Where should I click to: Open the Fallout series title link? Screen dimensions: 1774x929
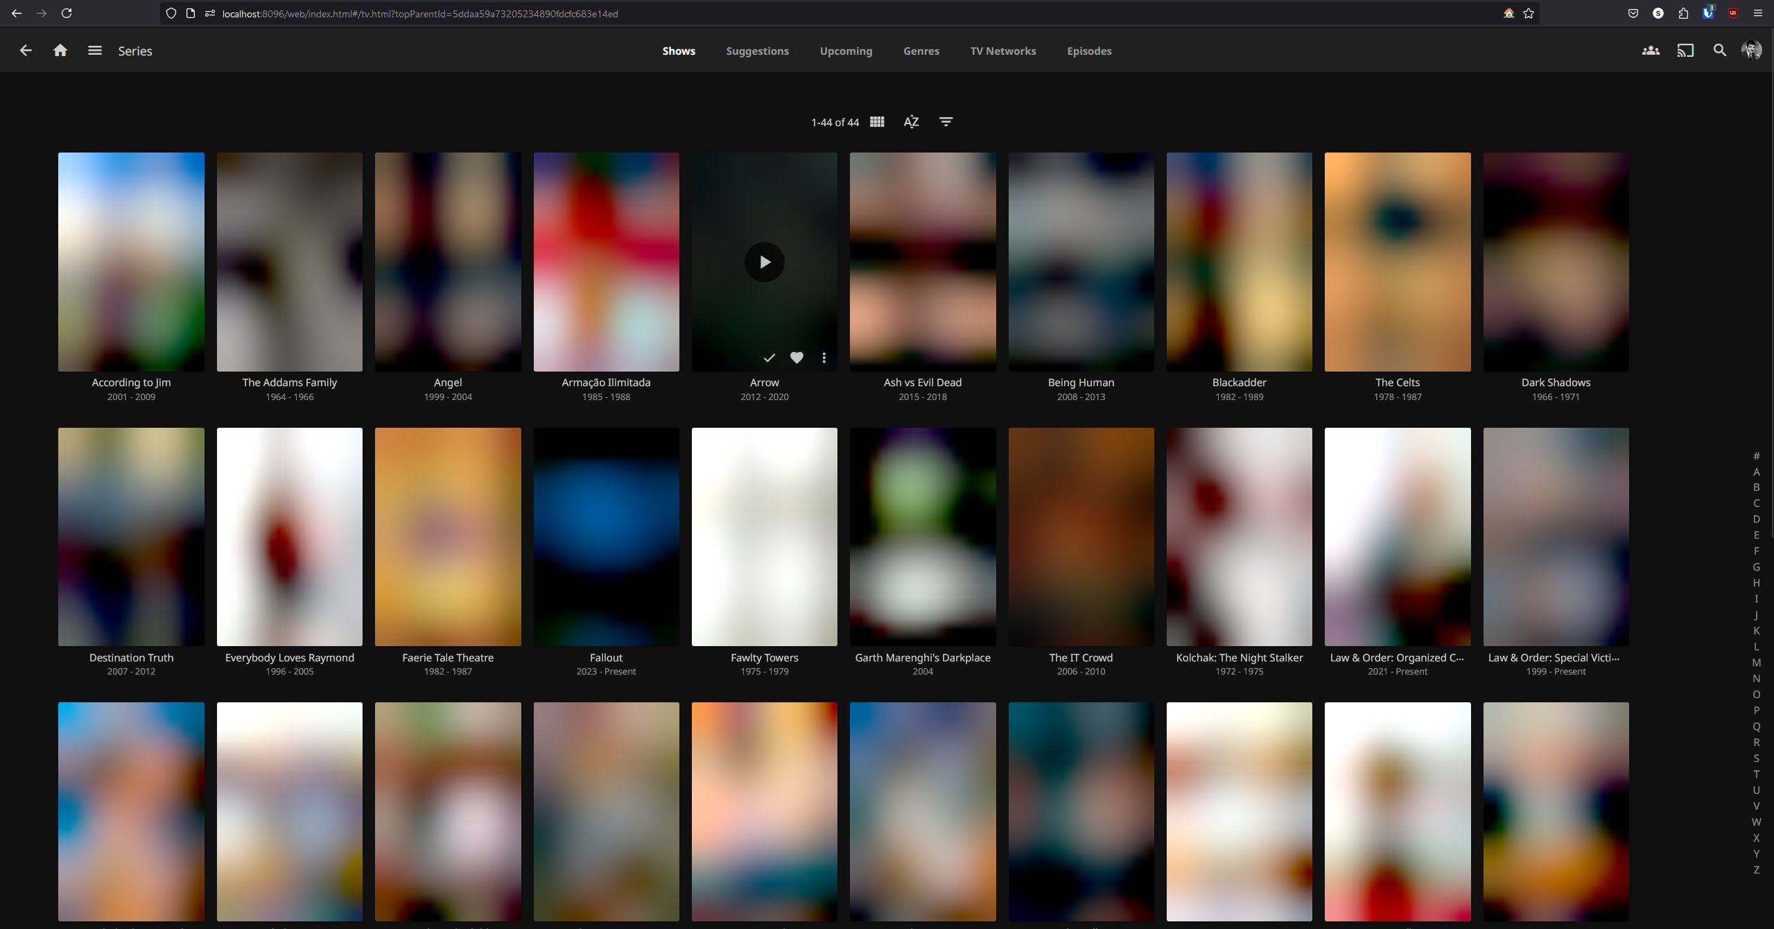click(606, 657)
